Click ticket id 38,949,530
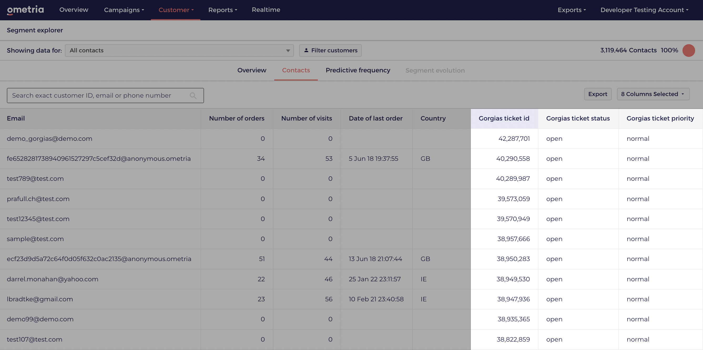The width and height of the screenshot is (703, 350). point(513,279)
